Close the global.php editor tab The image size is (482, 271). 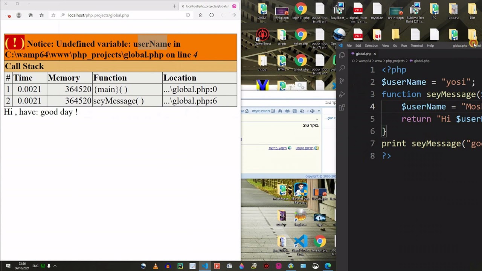(x=375, y=54)
